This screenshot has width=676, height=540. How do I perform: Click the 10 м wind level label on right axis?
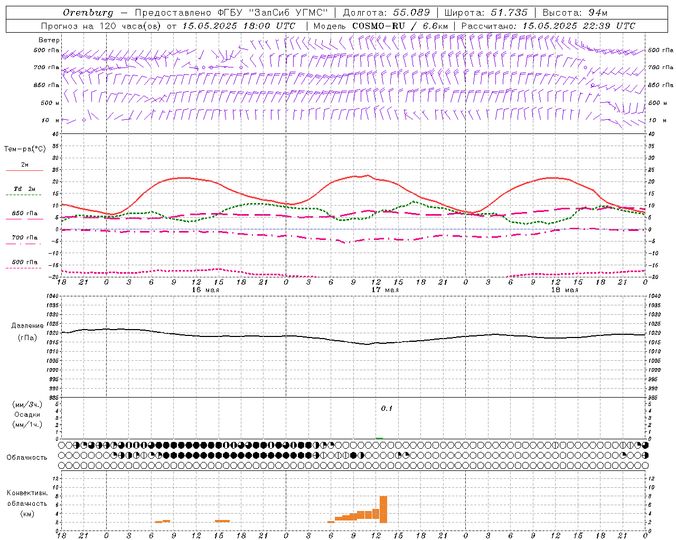point(658,120)
